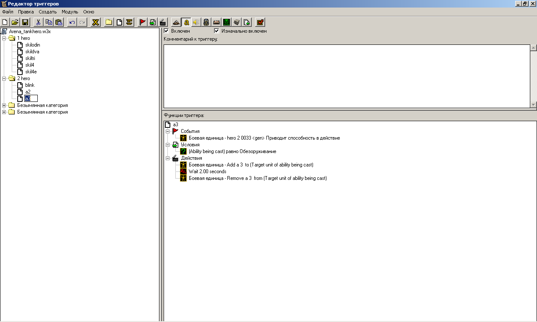Viewport: 537px width, 322px height.
Task: Select the "Remove a 3 from" action
Action: [x=258, y=178]
